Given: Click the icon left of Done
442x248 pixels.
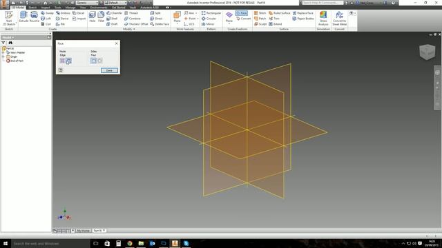Looking at the screenshot, I should pyautogui.click(x=60, y=70).
